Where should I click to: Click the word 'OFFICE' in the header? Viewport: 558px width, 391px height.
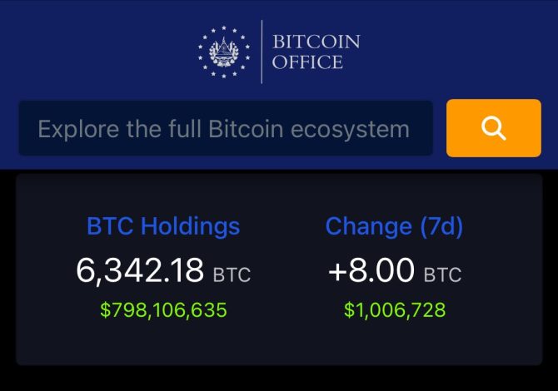coord(307,62)
